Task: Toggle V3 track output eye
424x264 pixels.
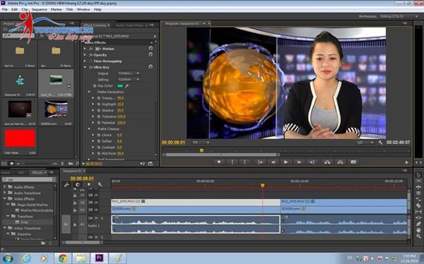Action: point(95,195)
